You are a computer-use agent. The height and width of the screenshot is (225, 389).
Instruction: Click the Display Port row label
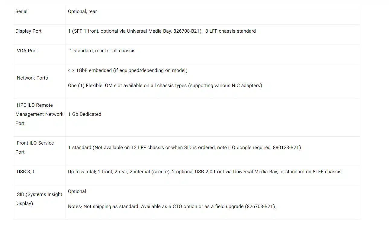tap(28, 31)
